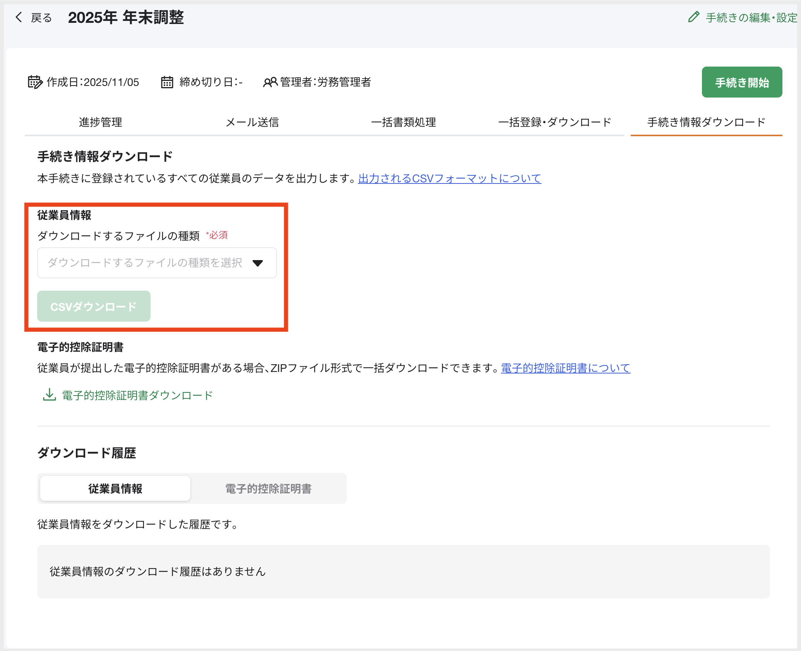Image resolution: width=801 pixels, height=651 pixels.
Task: Click the dropdown arrow on file type selector
Action: (x=258, y=263)
